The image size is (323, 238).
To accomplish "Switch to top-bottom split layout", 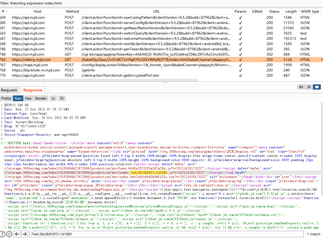I will coord(308,87).
